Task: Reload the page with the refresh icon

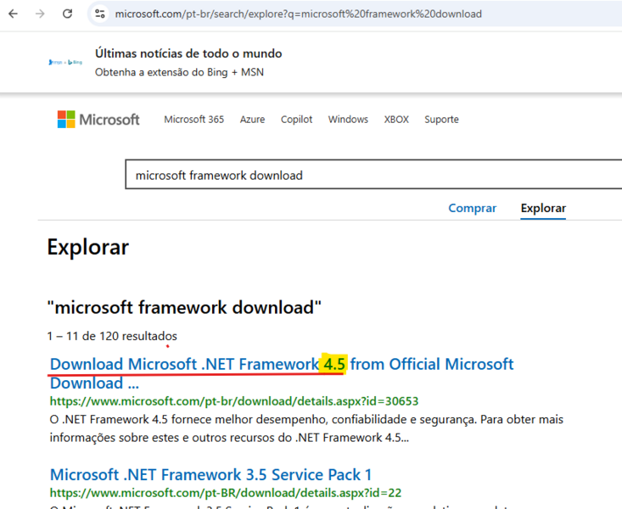Action: [67, 14]
